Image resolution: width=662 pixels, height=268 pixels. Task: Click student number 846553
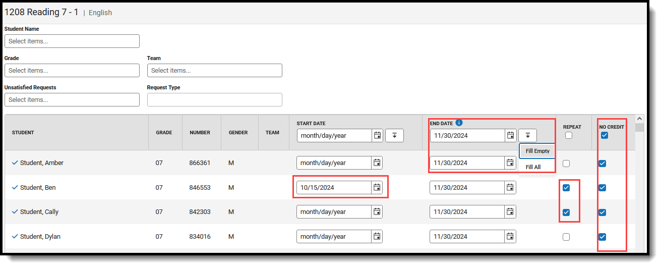200,188
